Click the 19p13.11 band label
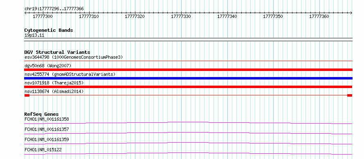 click(34, 35)
